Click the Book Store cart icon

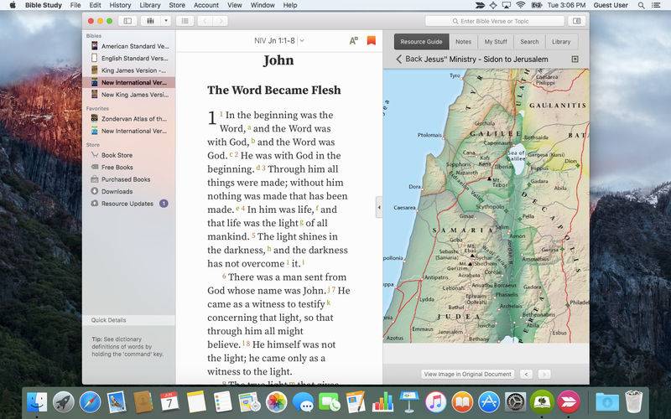tap(95, 155)
